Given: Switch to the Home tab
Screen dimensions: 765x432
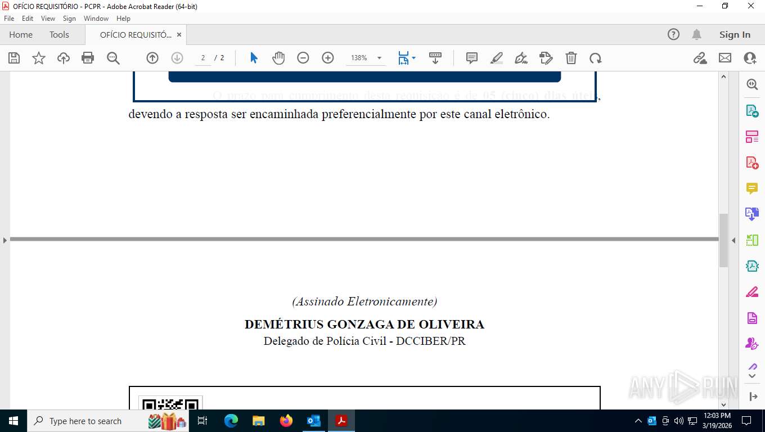Looking at the screenshot, I should [x=21, y=34].
